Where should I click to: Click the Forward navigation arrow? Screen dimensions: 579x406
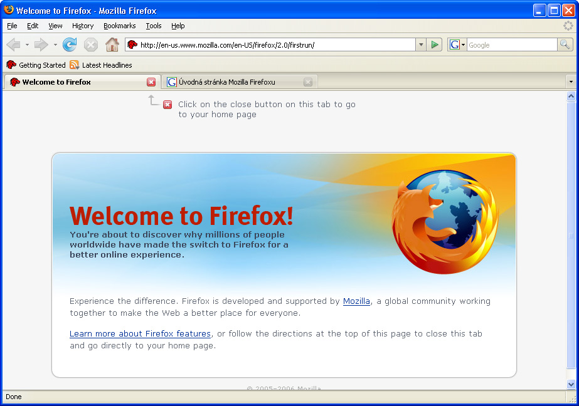click(x=41, y=44)
